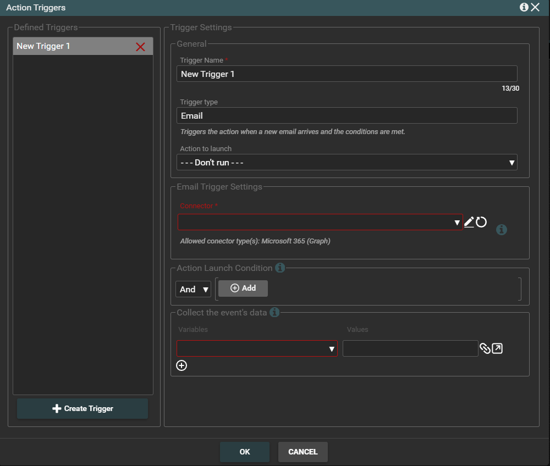Click the Create Trigger button
The height and width of the screenshot is (466, 550).
(x=82, y=408)
